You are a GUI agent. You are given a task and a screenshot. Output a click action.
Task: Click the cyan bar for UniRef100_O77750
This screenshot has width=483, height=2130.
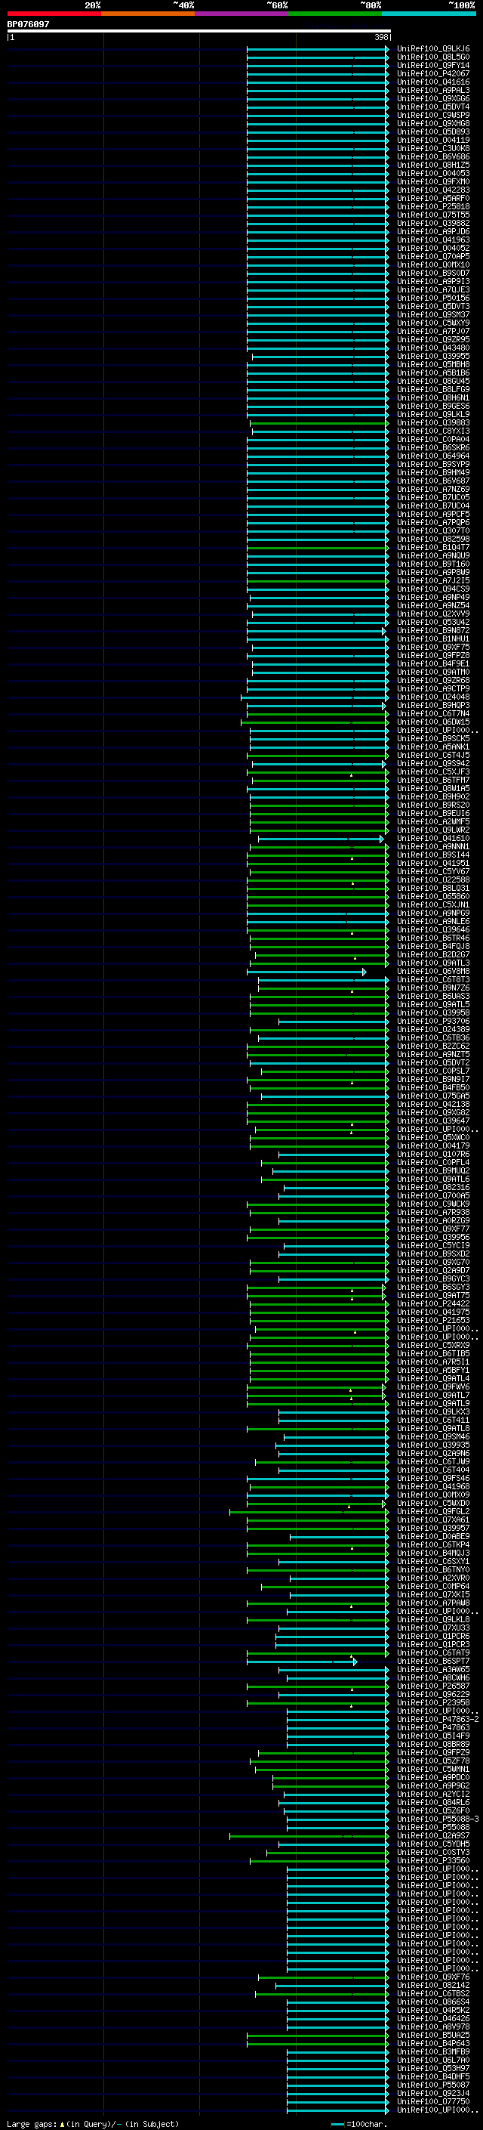(x=337, y=2101)
